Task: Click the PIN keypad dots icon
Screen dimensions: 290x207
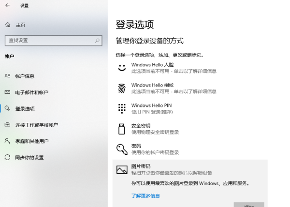Action: click(x=122, y=109)
